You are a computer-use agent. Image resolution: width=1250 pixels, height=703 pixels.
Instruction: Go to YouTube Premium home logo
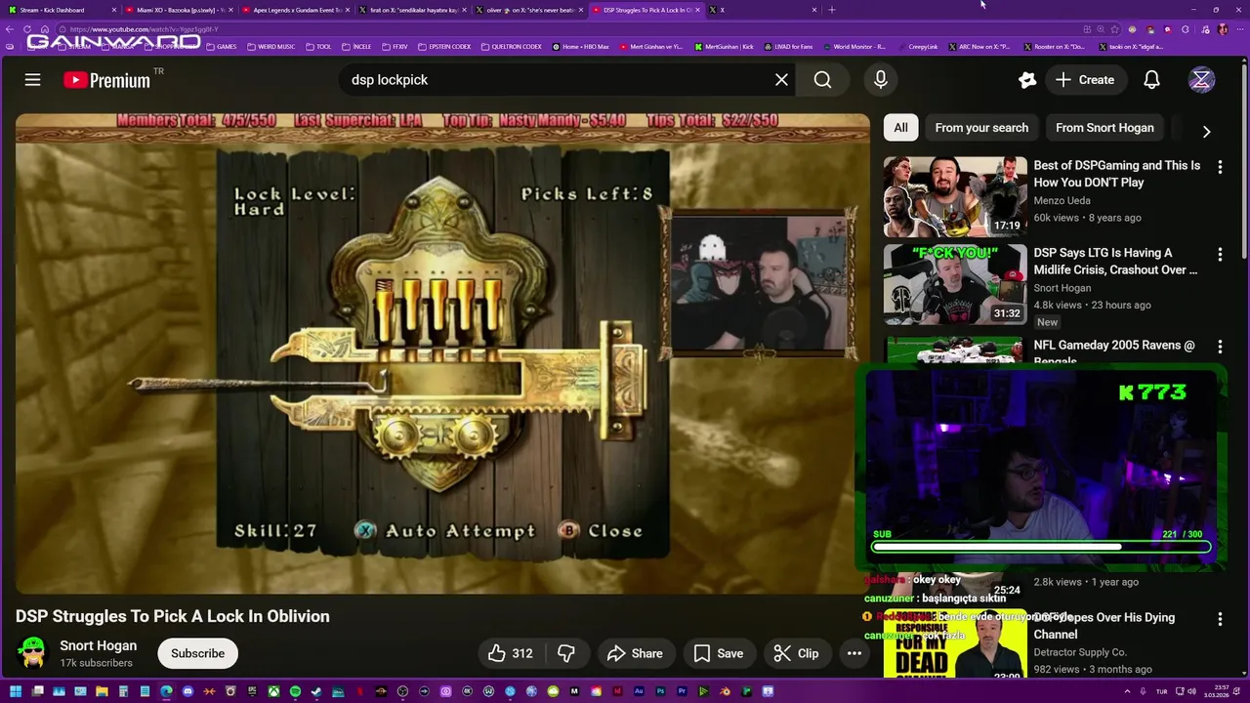107,80
